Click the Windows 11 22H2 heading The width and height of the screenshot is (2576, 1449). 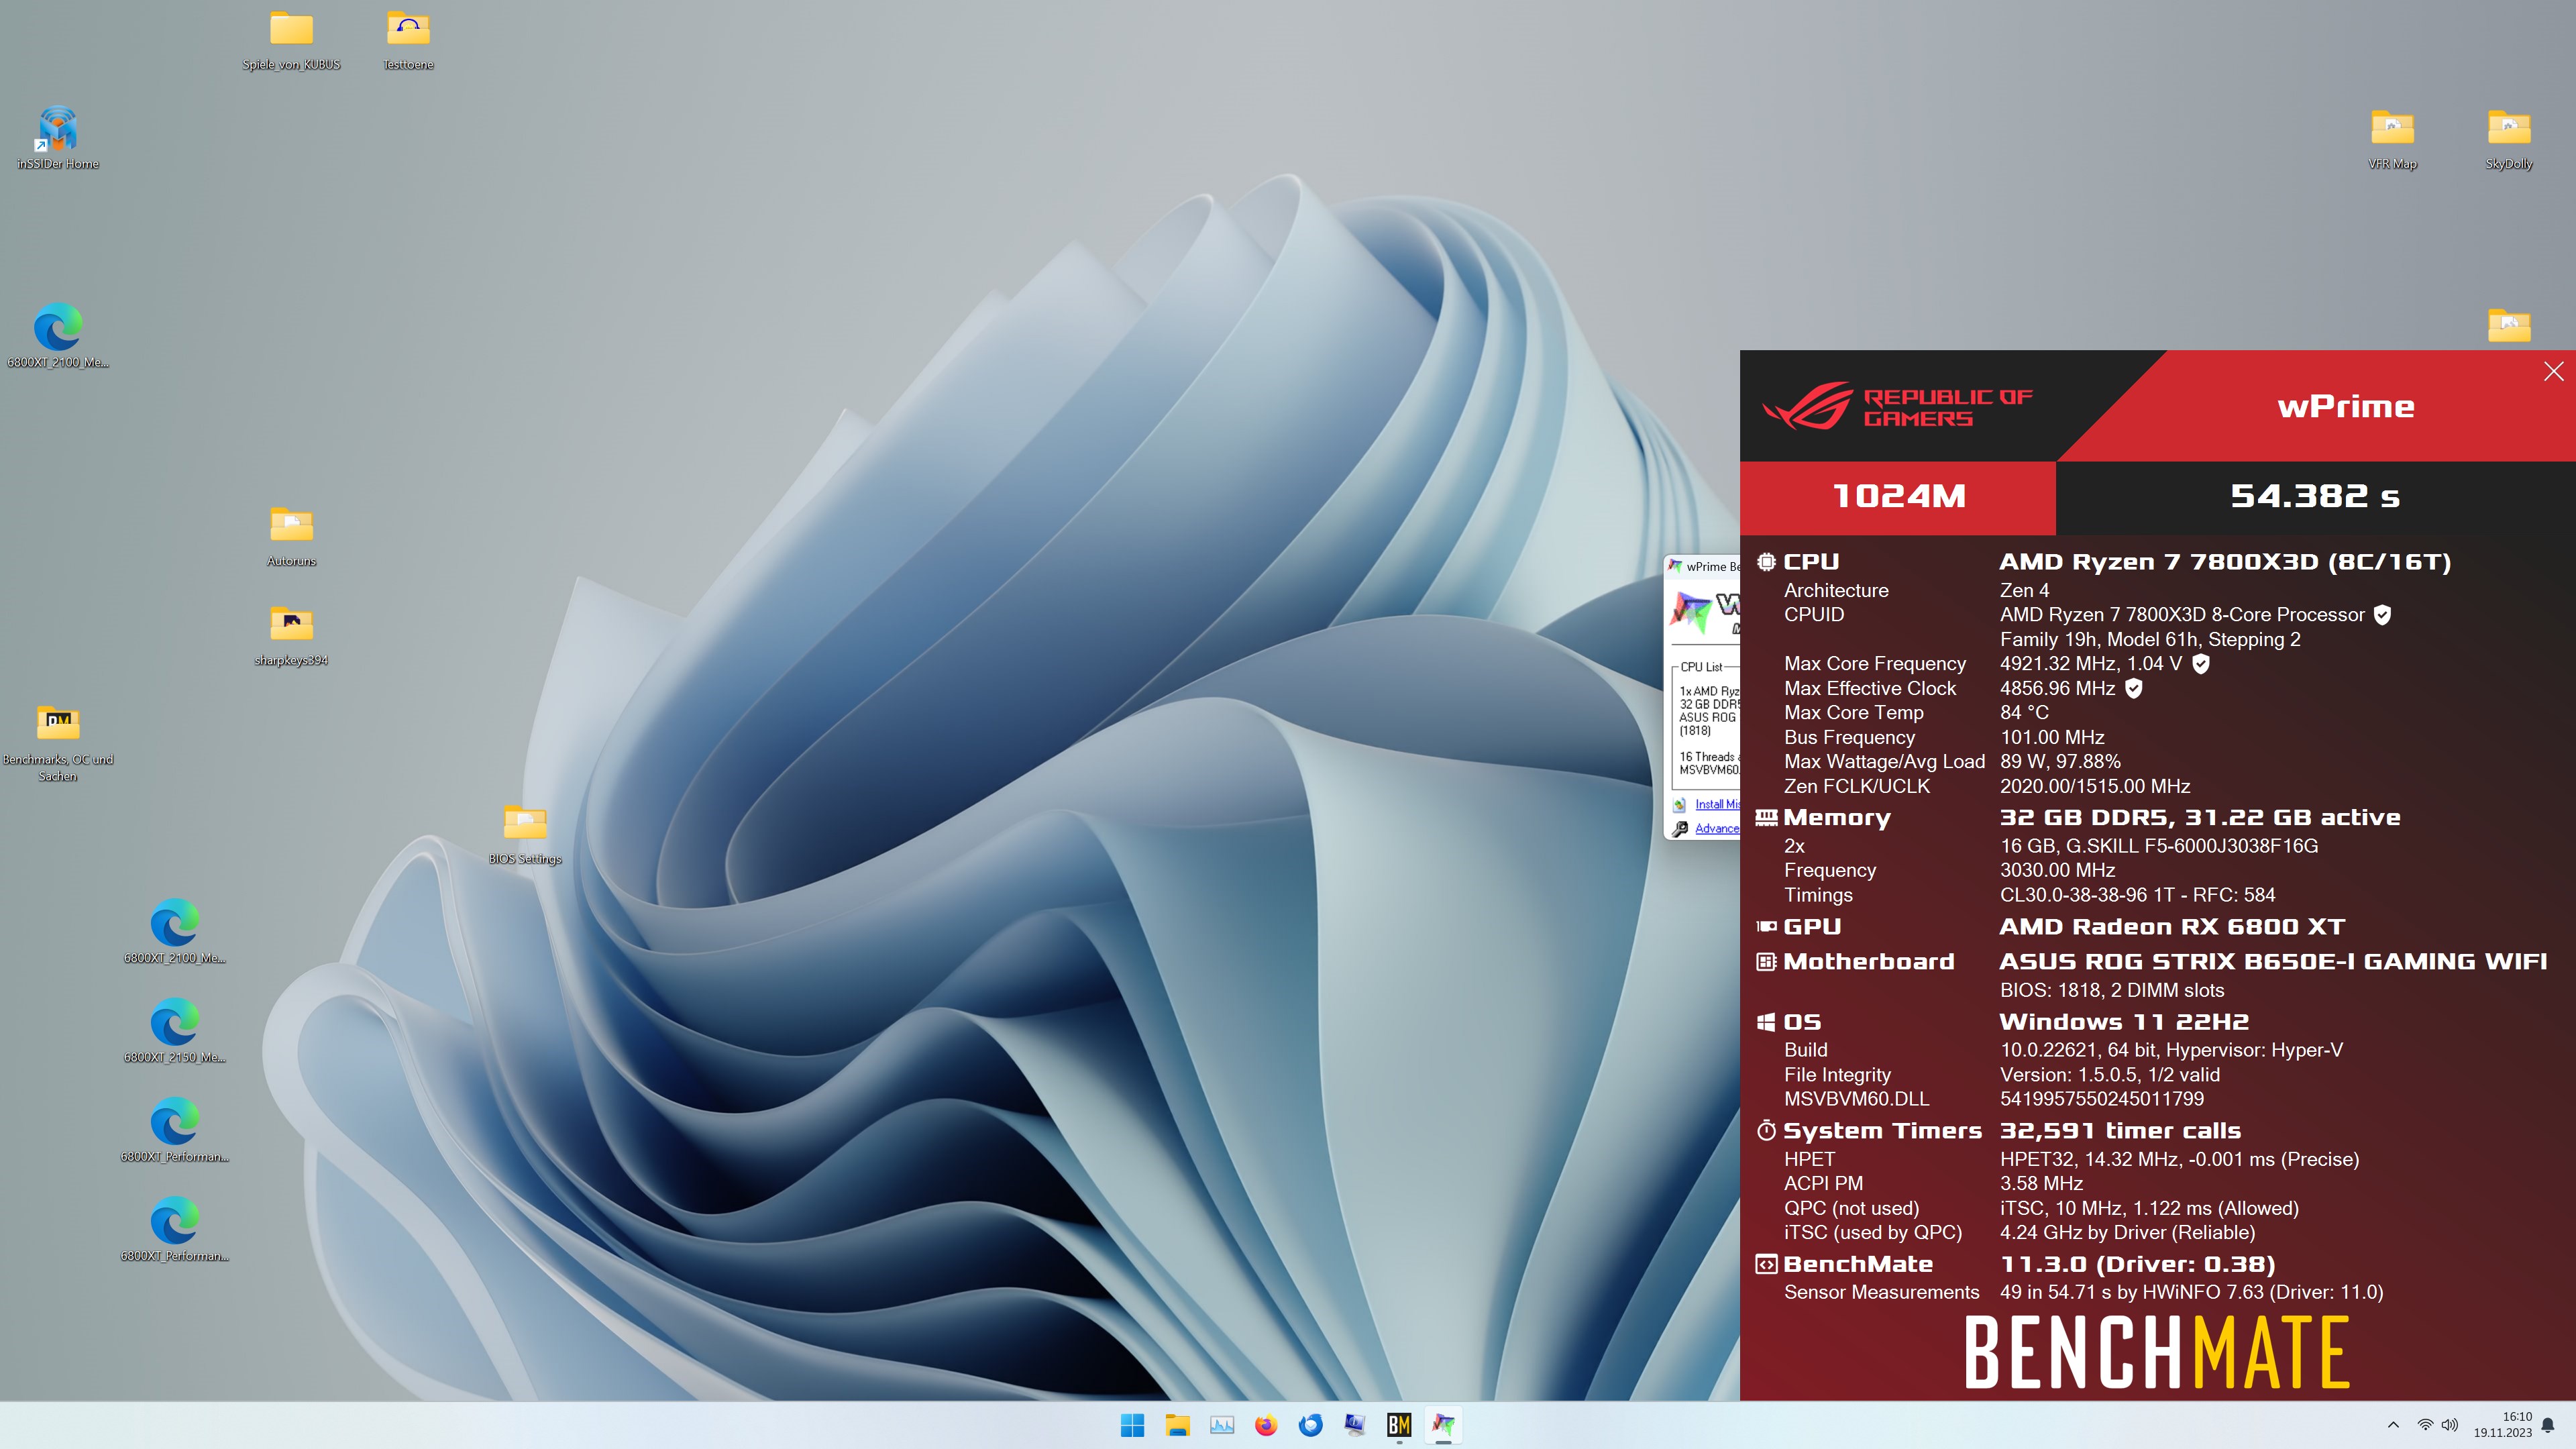pos(2124,1022)
